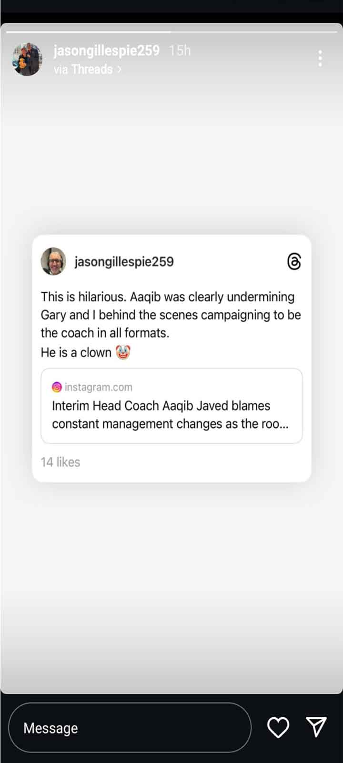The height and width of the screenshot is (763, 343).
Task: Tap the clown emoji in the post
Action: pyautogui.click(x=123, y=352)
